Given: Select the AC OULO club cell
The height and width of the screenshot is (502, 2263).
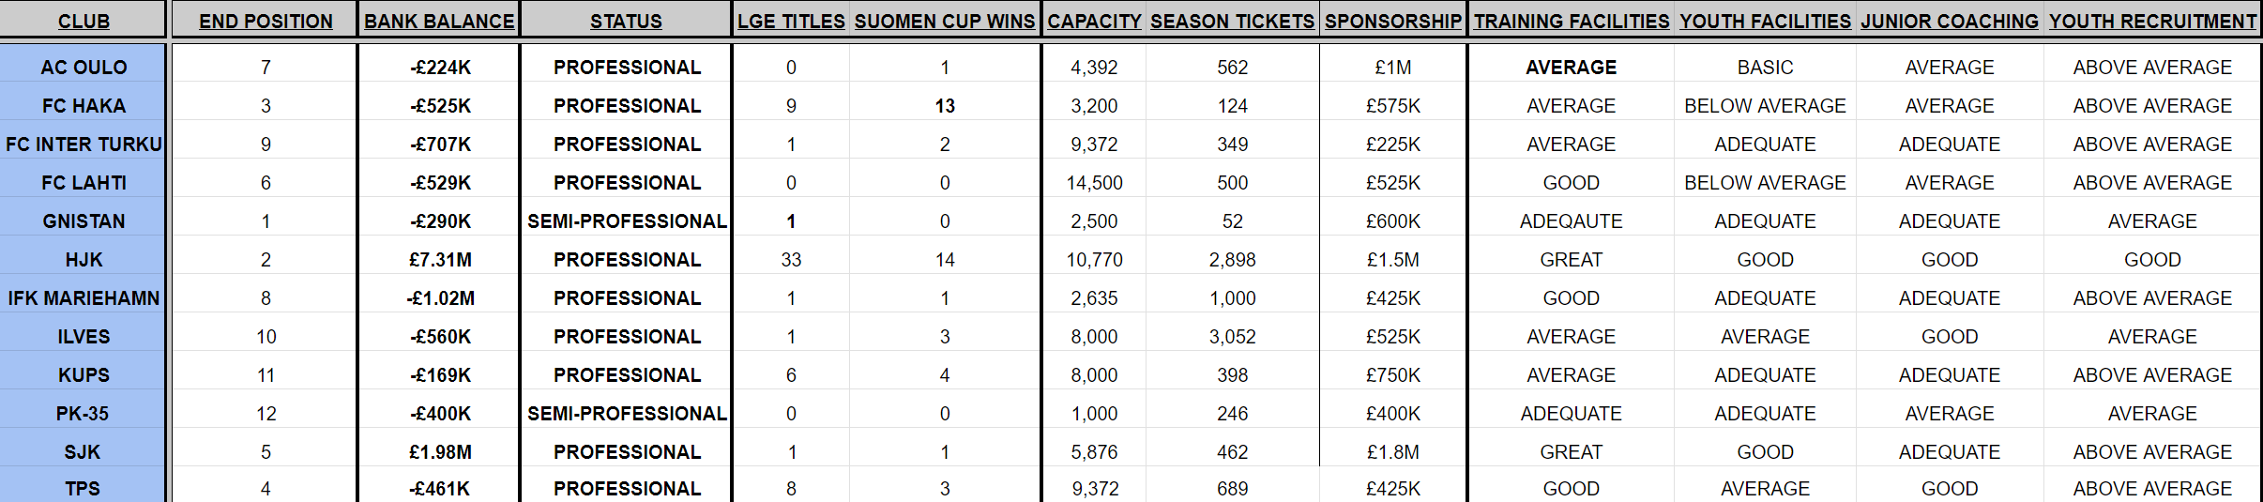Looking at the screenshot, I should click(84, 68).
